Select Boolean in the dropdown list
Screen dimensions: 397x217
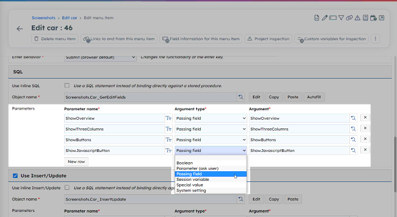210,163
